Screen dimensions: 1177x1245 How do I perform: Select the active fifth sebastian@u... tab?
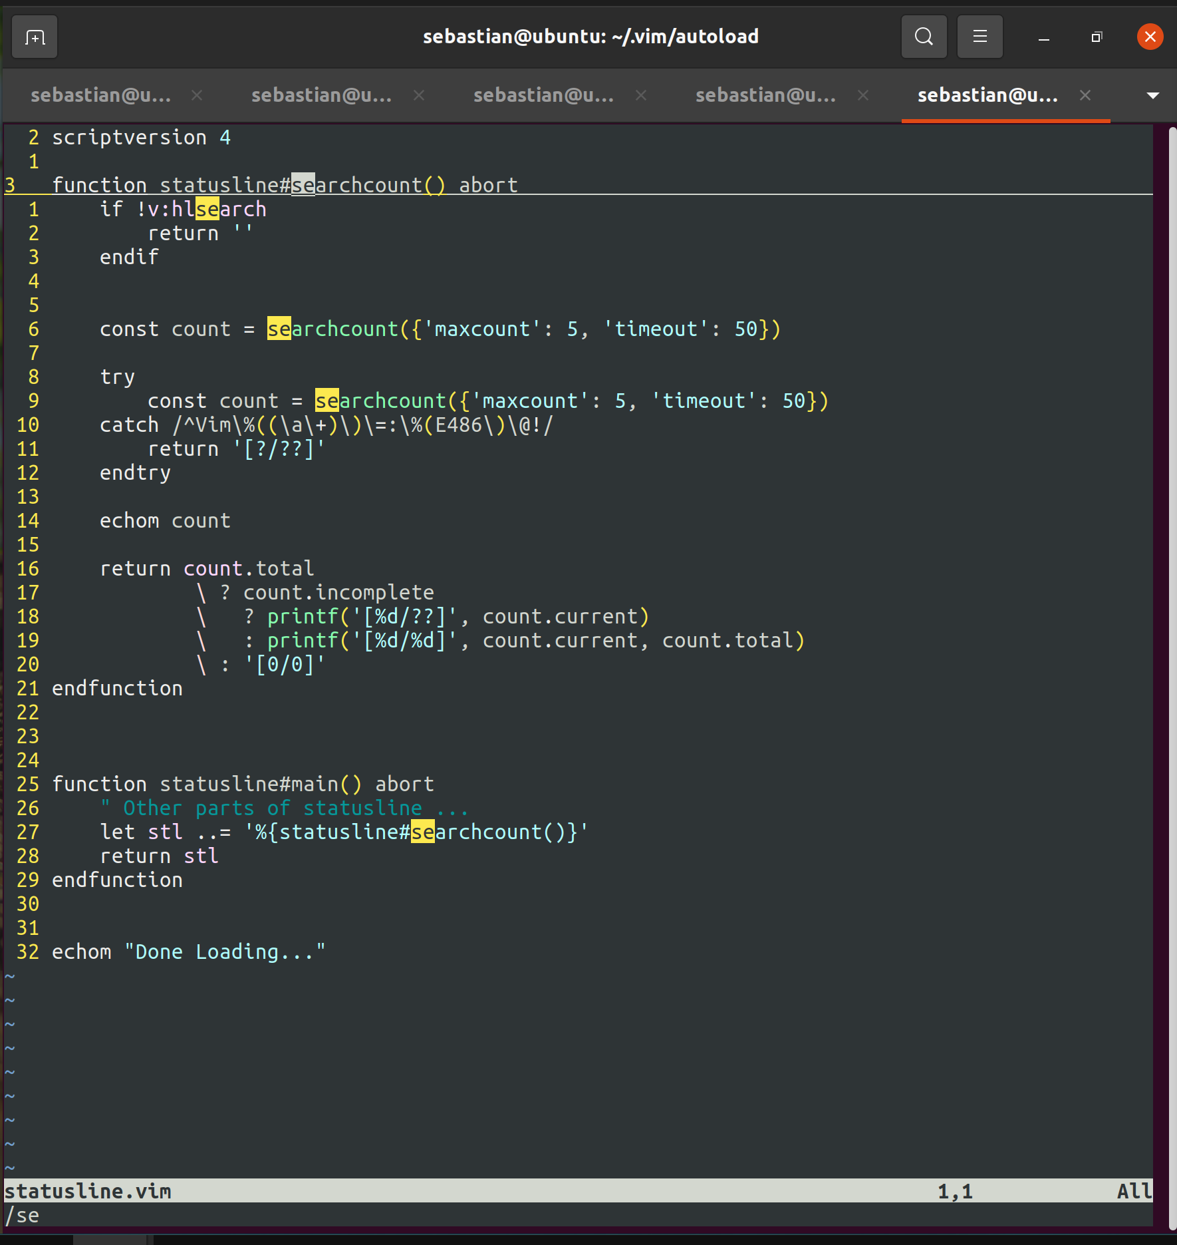point(988,95)
